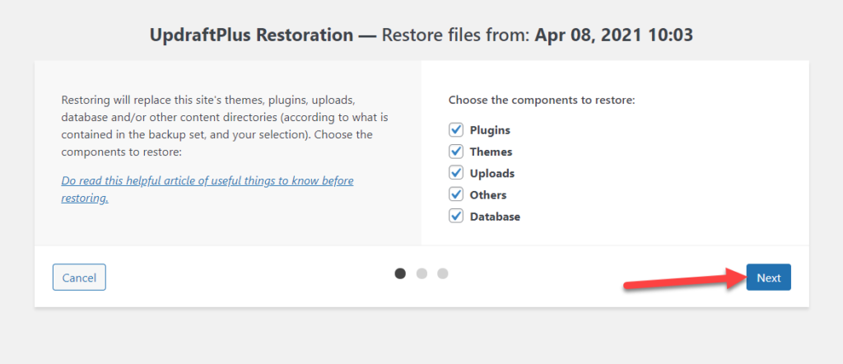843x364 pixels.
Task: Toggle the Themes checkbox
Action: coord(456,152)
